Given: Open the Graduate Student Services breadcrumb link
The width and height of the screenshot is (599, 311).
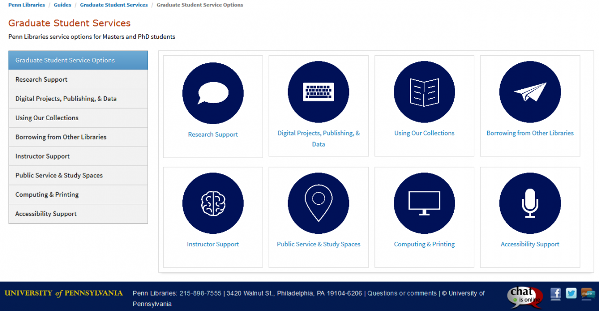Looking at the screenshot, I should point(114,5).
